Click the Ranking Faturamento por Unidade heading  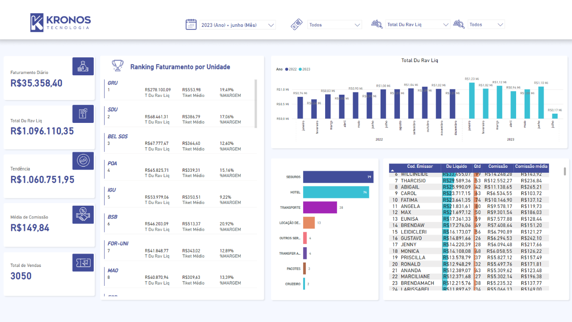pyautogui.click(x=180, y=67)
